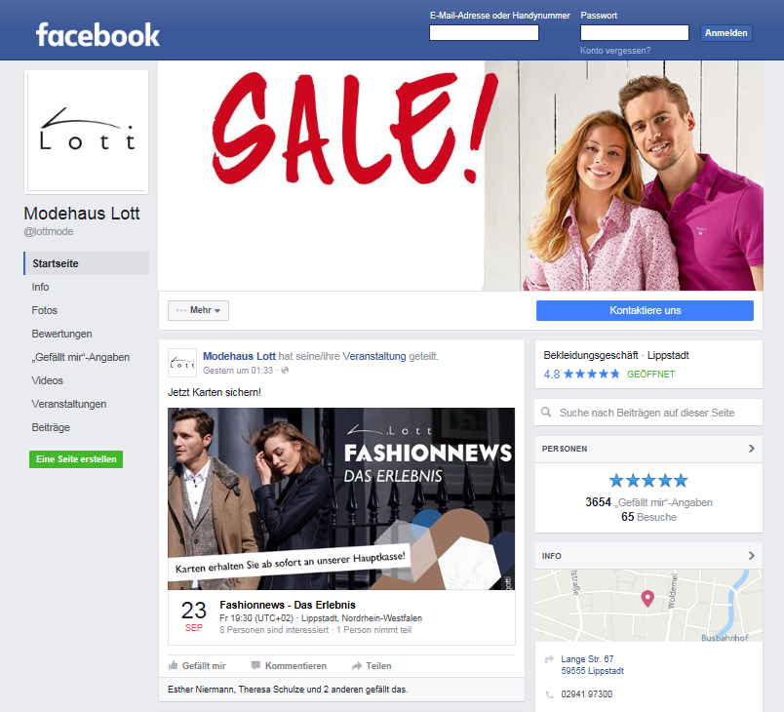Screen dimensions: 784x712
Task: Open Bewertungen in the page sidebar
Action: point(62,334)
